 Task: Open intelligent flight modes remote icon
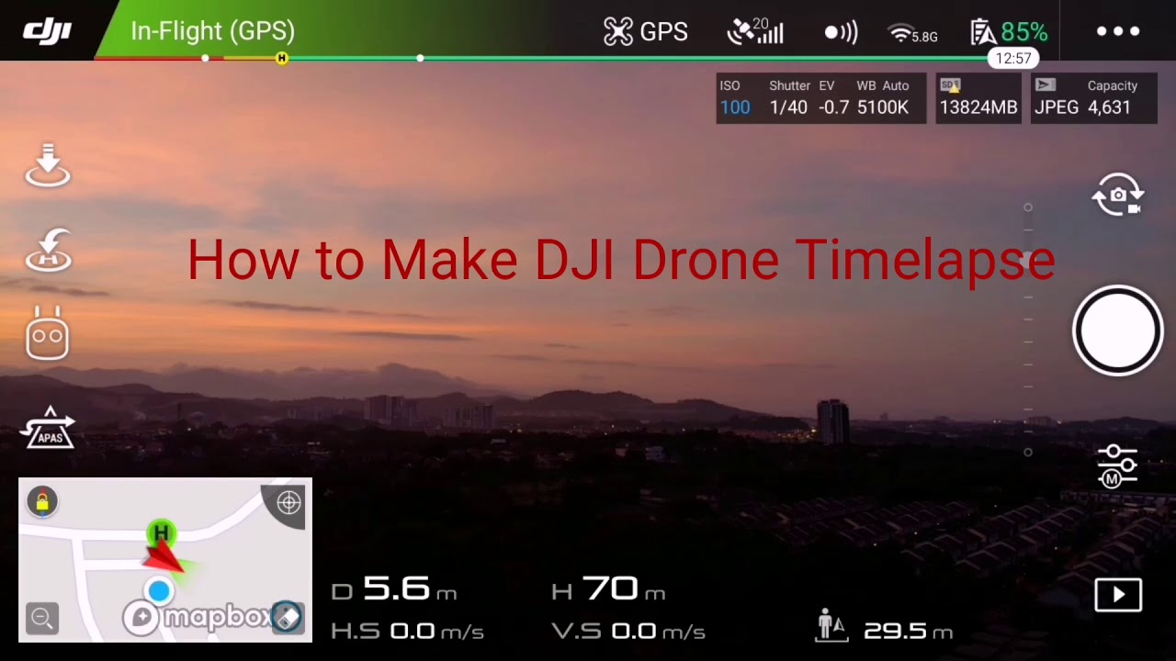click(x=48, y=334)
